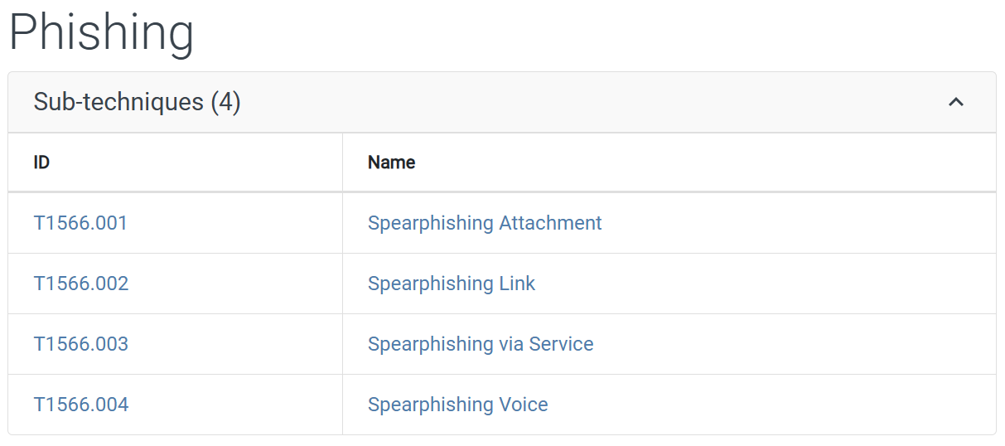Open the Spearphishing Voice link
This screenshot has width=1005, height=446.
pos(458,405)
